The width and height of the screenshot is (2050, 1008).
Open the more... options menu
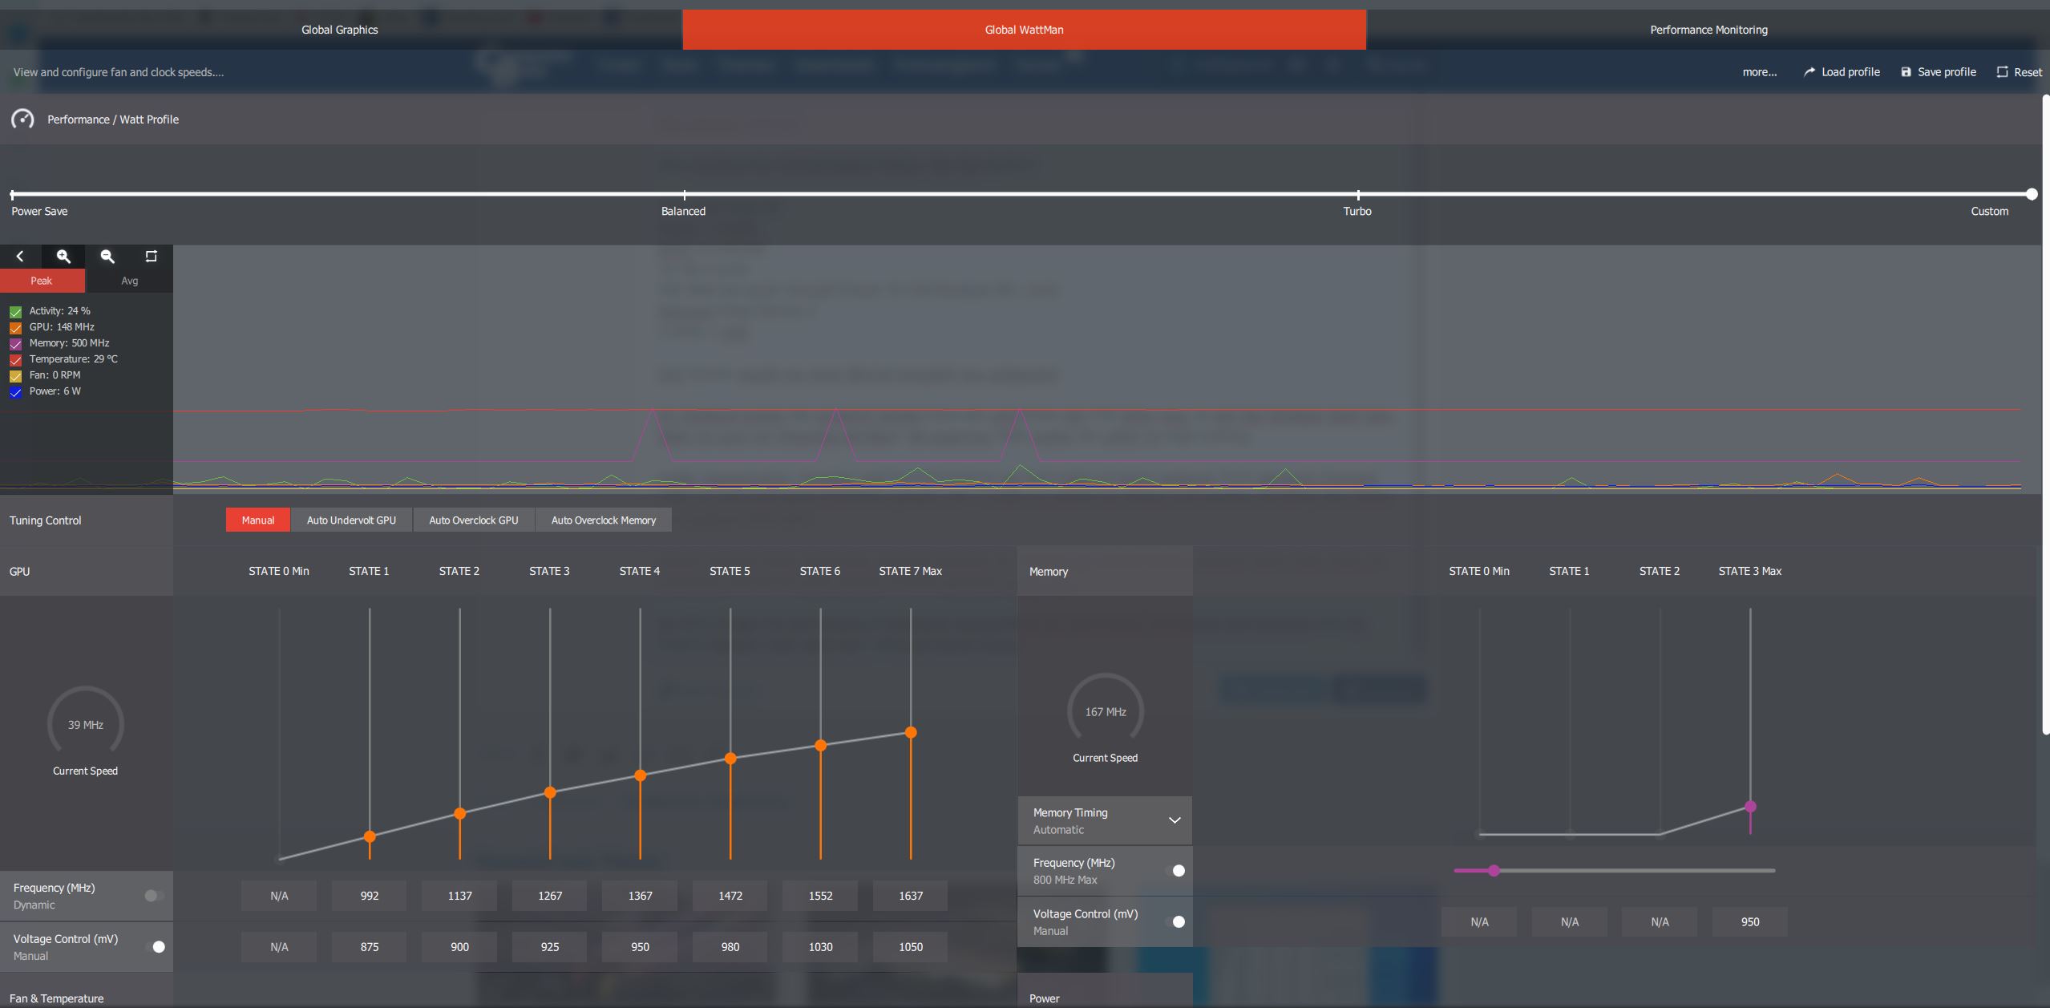tap(1759, 72)
